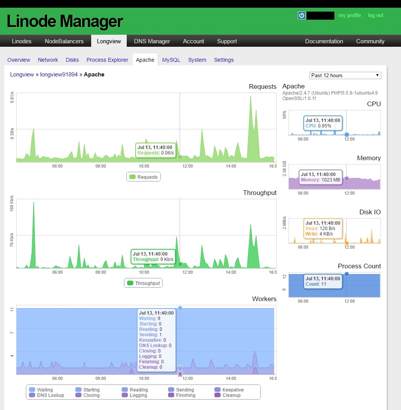Open the my profile link

350,15
